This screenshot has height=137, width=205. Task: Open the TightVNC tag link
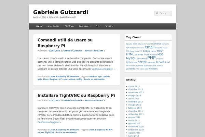(50, 133)
